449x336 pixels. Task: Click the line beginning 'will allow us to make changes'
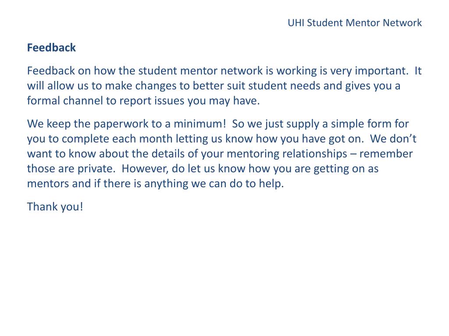tap(214, 86)
